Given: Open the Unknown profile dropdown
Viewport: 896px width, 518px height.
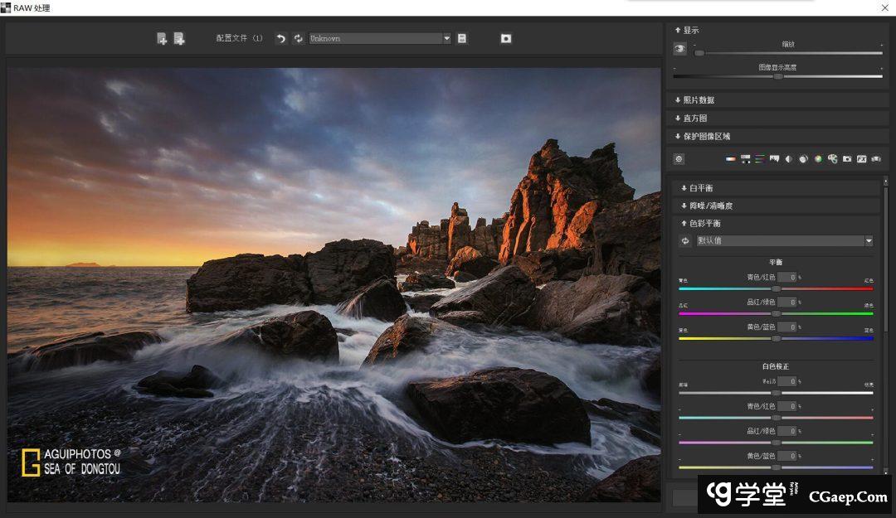Looking at the screenshot, I should pyautogui.click(x=446, y=38).
